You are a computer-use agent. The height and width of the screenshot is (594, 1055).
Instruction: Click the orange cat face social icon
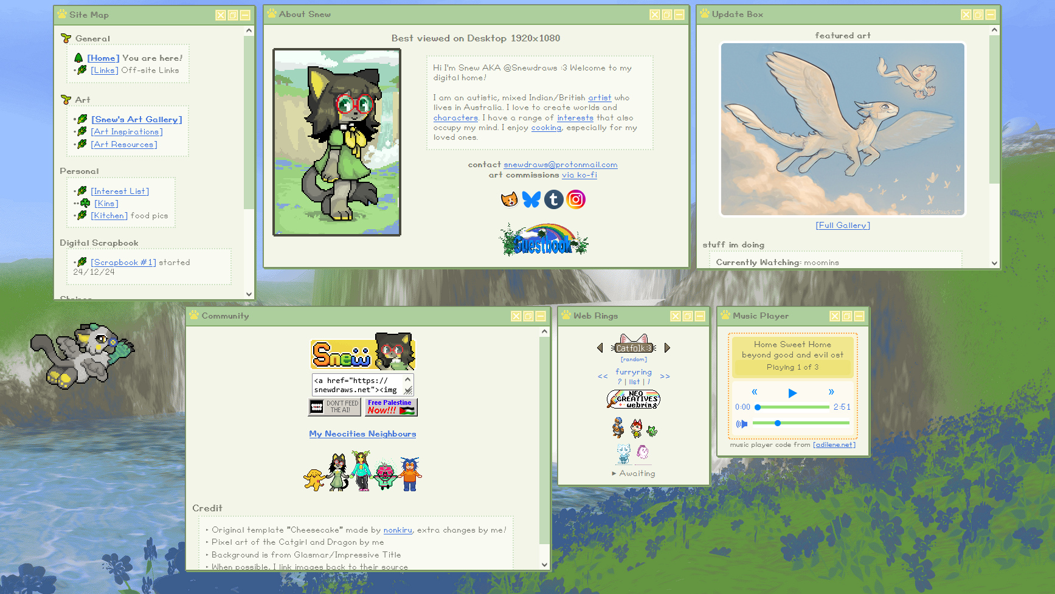pos(509,199)
